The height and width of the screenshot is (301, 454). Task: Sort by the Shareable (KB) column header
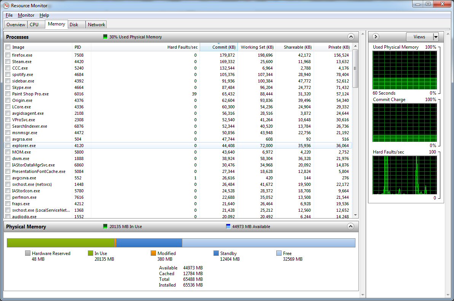pyautogui.click(x=295, y=47)
